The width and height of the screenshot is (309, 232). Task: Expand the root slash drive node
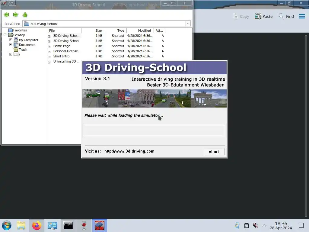click(x=11, y=54)
